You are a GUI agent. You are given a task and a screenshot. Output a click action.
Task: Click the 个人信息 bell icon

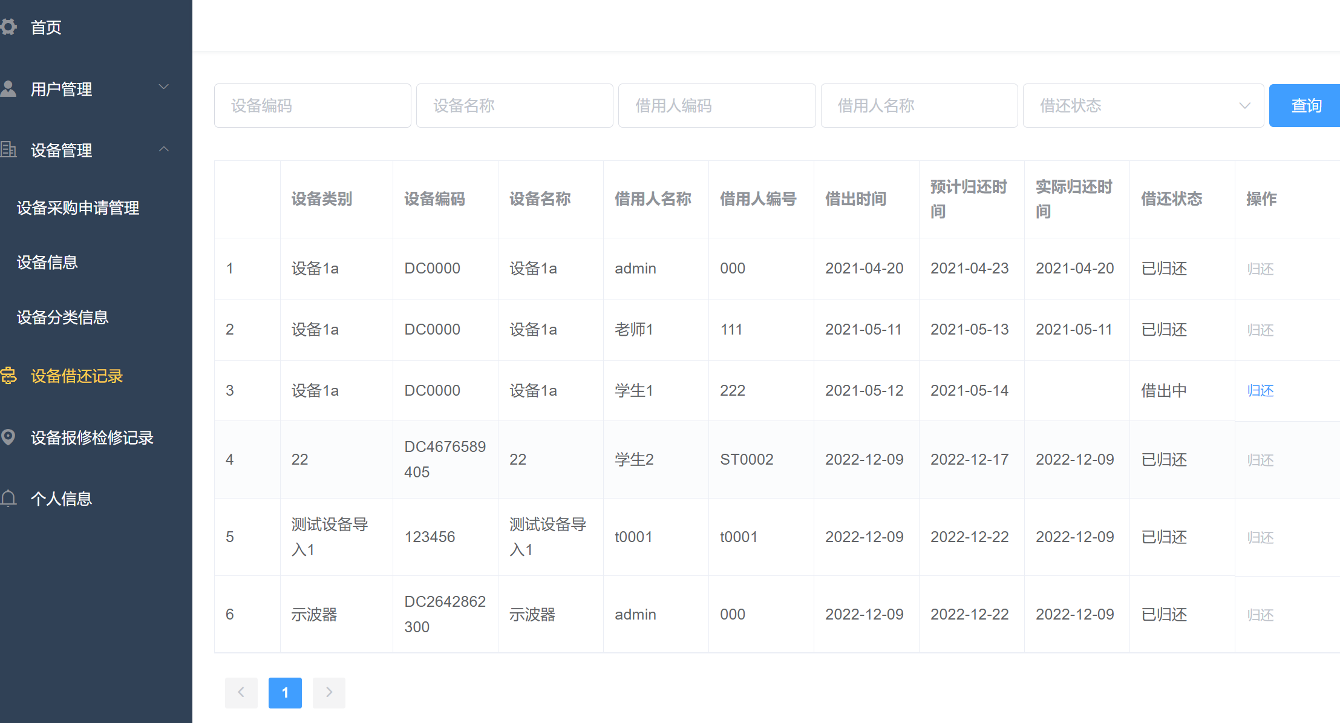(9, 499)
